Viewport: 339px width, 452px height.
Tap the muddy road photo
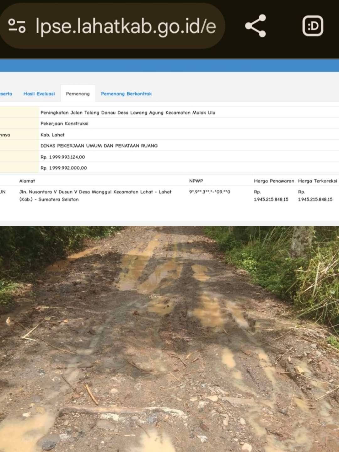(x=169, y=339)
